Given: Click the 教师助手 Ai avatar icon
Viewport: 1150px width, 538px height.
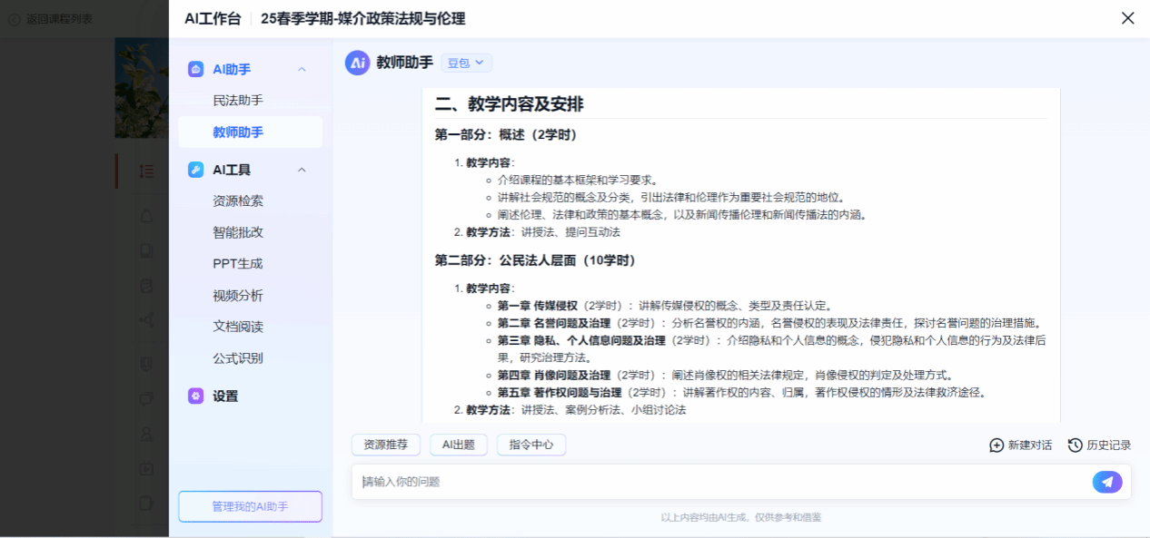Looking at the screenshot, I should pos(357,63).
